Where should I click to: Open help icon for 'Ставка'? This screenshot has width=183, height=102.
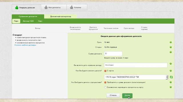171,47
